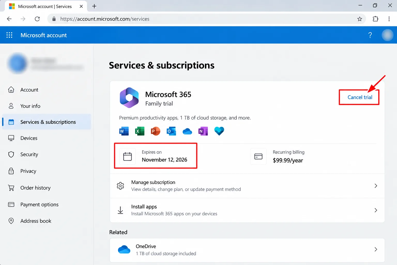Click the calendar icon beside Expires on
Image resolution: width=397 pixels, height=265 pixels.
127,156
